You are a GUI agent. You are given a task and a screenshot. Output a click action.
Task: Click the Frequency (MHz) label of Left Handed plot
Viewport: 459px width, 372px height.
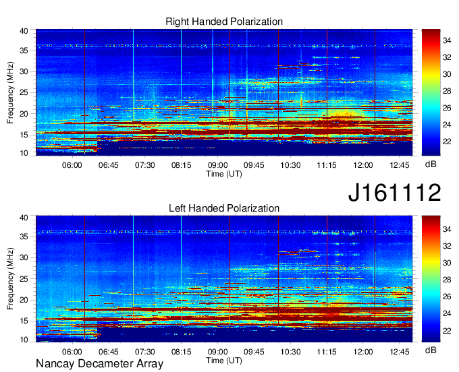click(x=10, y=279)
